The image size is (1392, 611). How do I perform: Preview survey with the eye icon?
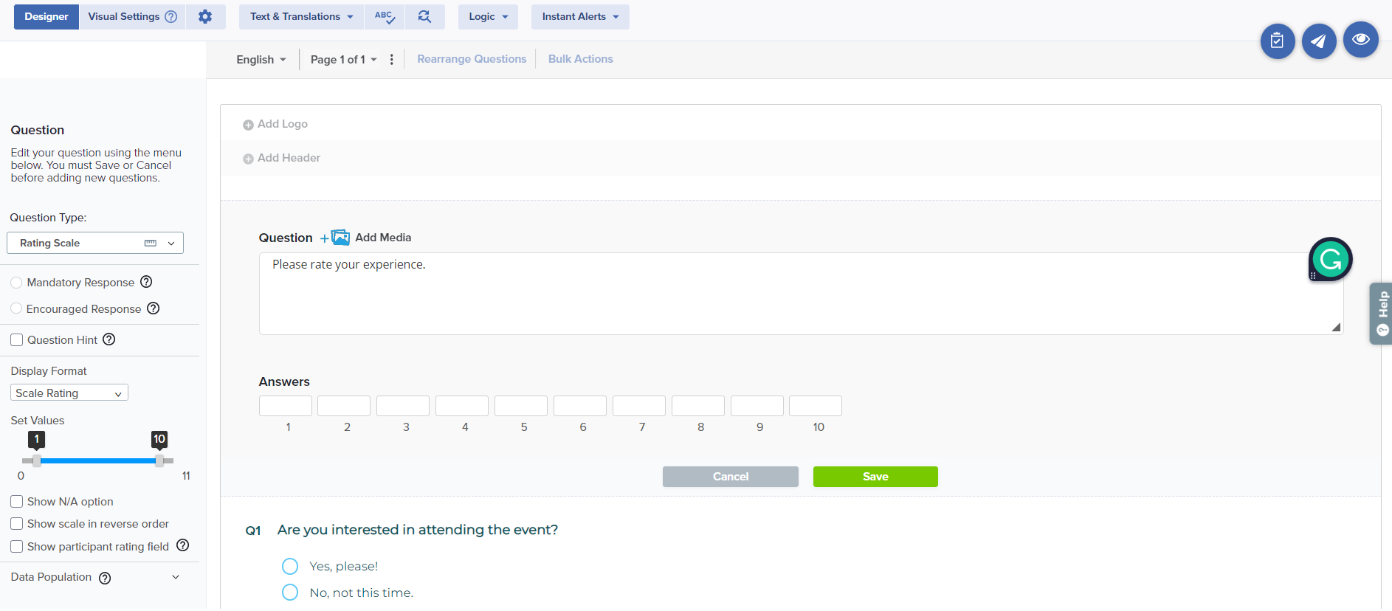[x=1360, y=40]
